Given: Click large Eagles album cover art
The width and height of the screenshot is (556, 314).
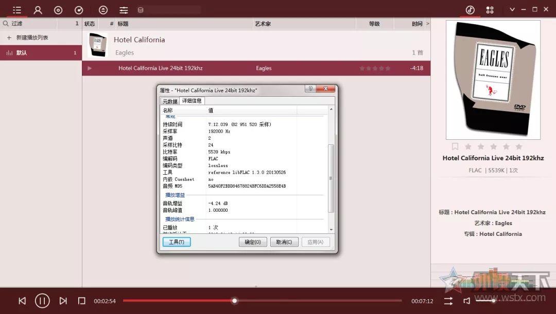Looking at the screenshot, I should pyautogui.click(x=493, y=80).
